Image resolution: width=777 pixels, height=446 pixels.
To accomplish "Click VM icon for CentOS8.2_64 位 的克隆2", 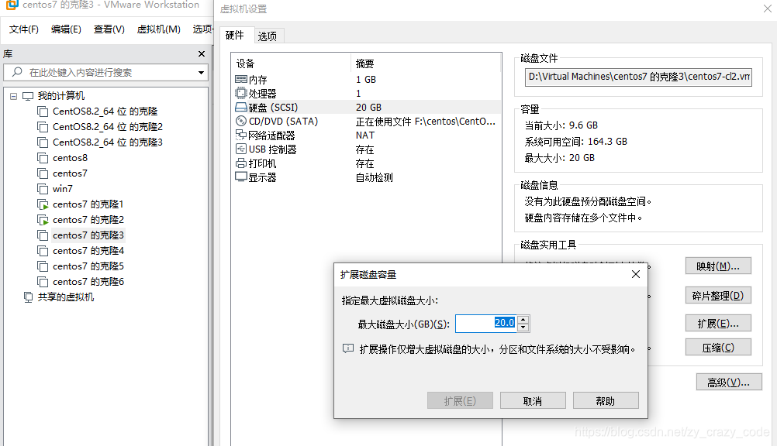I will [43, 127].
